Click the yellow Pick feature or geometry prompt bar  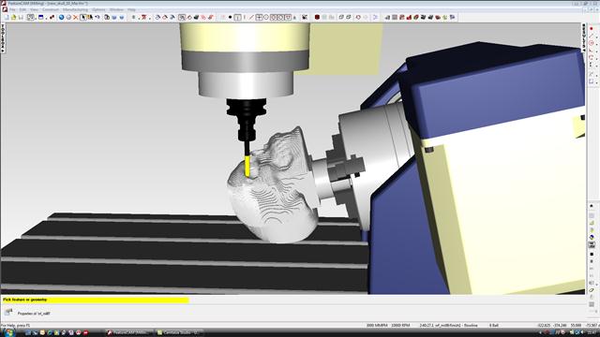click(95, 300)
